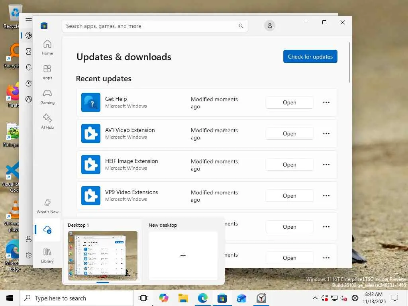Select the Downloads cloud icon in sidebar
This screenshot has height=306, width=408.
47,230
